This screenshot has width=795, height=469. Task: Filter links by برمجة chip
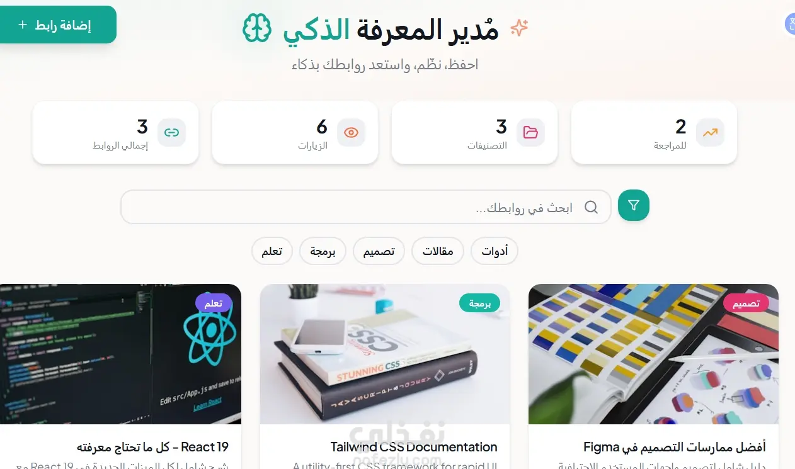coord(323,251)
